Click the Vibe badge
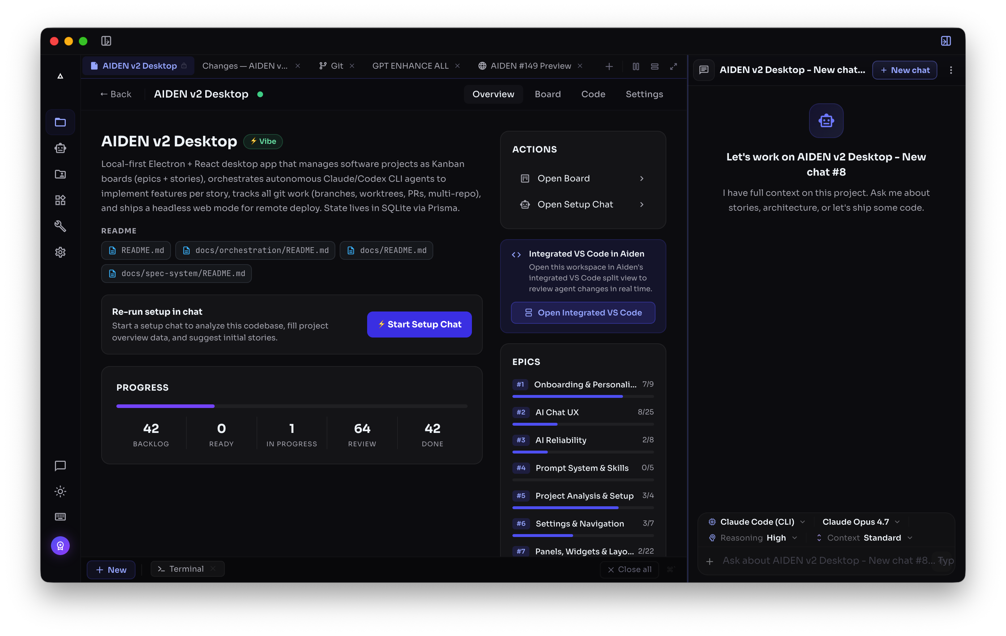 (x=263, y=141)
